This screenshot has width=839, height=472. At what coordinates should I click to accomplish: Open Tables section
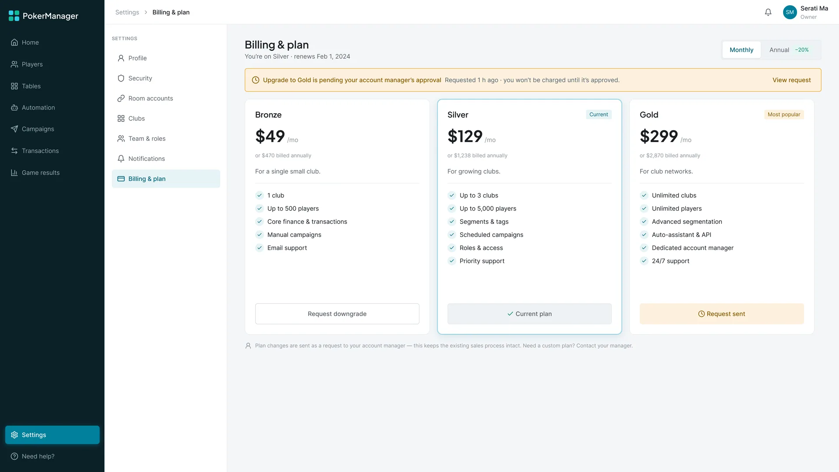[52, 86]
